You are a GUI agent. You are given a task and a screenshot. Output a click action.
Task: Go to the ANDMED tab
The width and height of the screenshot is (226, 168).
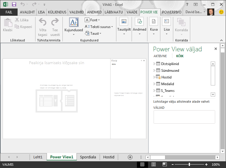[94, 12]
